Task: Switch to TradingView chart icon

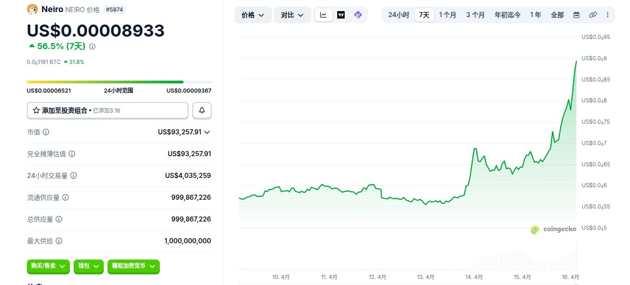Action: 341,15
